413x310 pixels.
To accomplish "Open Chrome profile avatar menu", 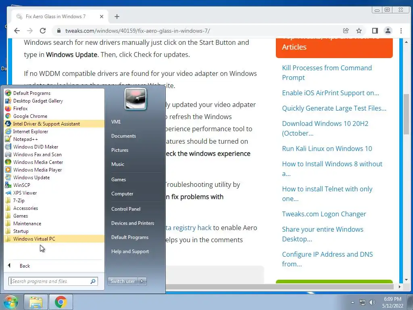I will pos(388,31).
